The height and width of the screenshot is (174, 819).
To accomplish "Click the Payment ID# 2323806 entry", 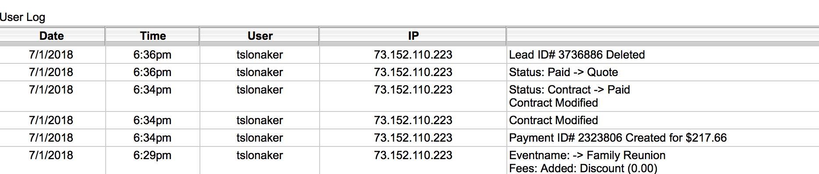I will pos(618,138).
